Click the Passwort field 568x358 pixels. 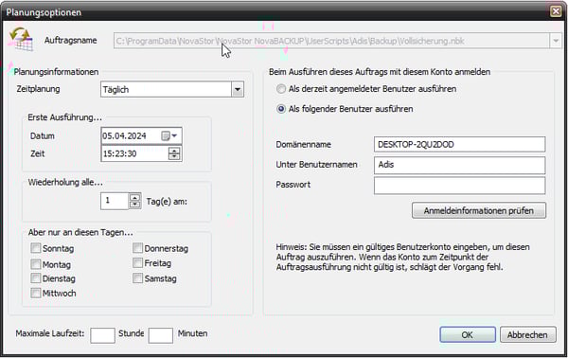tap(460, 186)
